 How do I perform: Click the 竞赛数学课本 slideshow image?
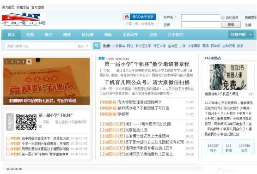pos(47,81)
